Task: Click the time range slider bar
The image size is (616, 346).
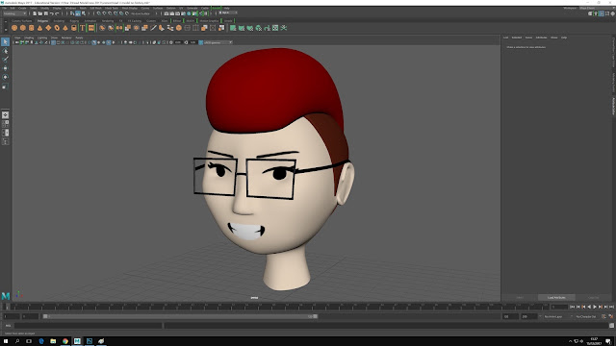Action: 180,316
